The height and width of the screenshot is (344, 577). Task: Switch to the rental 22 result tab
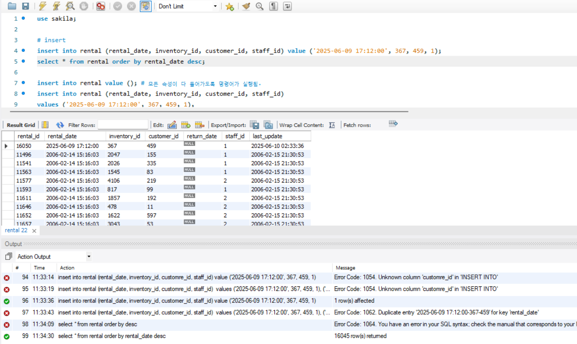[16, 230]
